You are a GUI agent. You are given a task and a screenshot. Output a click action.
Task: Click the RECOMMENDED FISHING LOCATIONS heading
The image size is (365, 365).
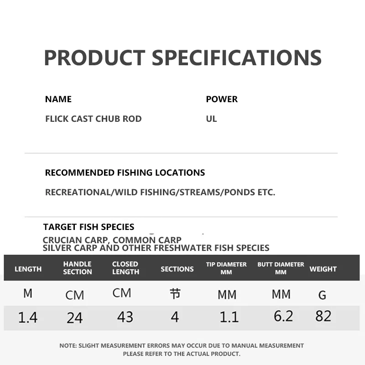pos(125,172)
